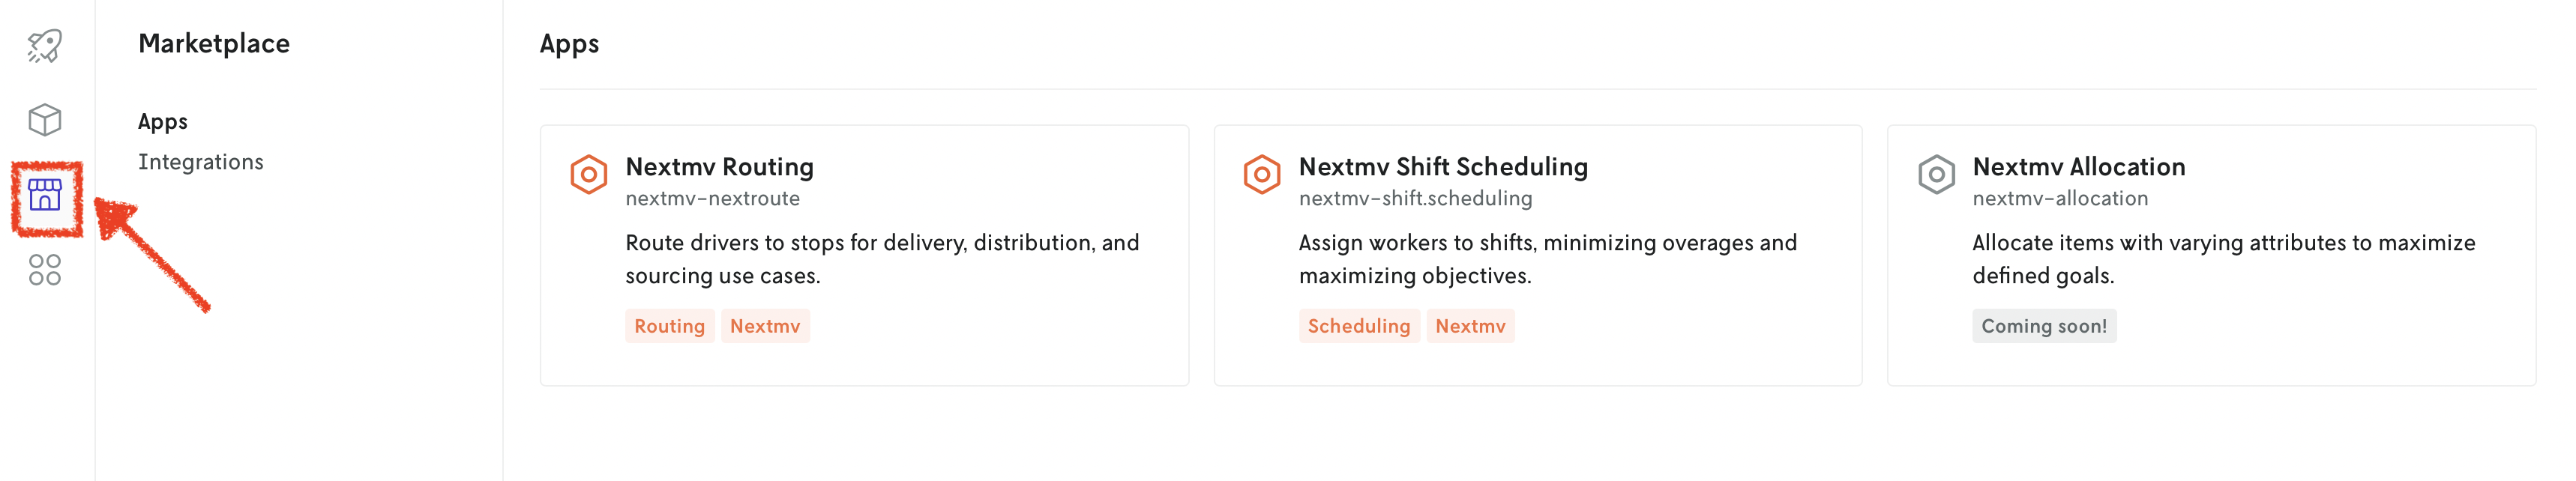
Task: Click the Nextmv tag on Routing card
Action: (x=765, y=326)
